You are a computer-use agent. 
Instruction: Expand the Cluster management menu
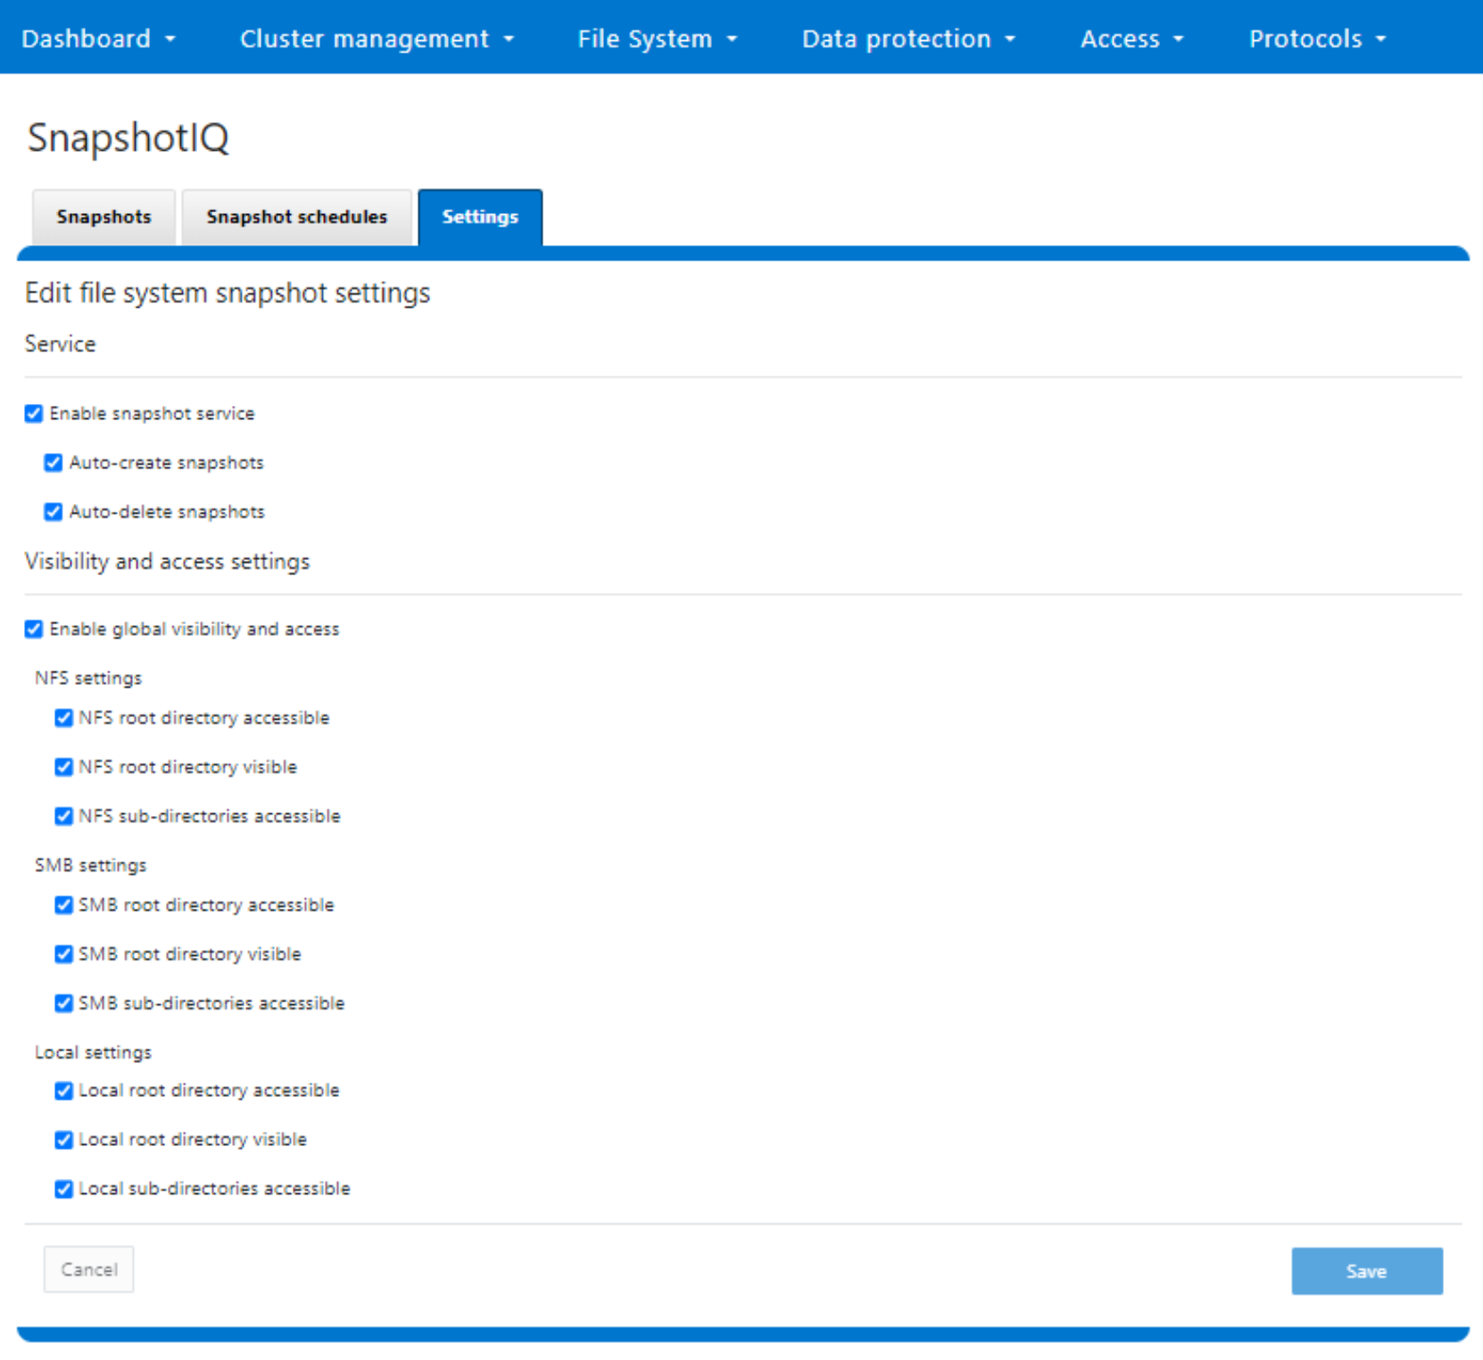377,38
